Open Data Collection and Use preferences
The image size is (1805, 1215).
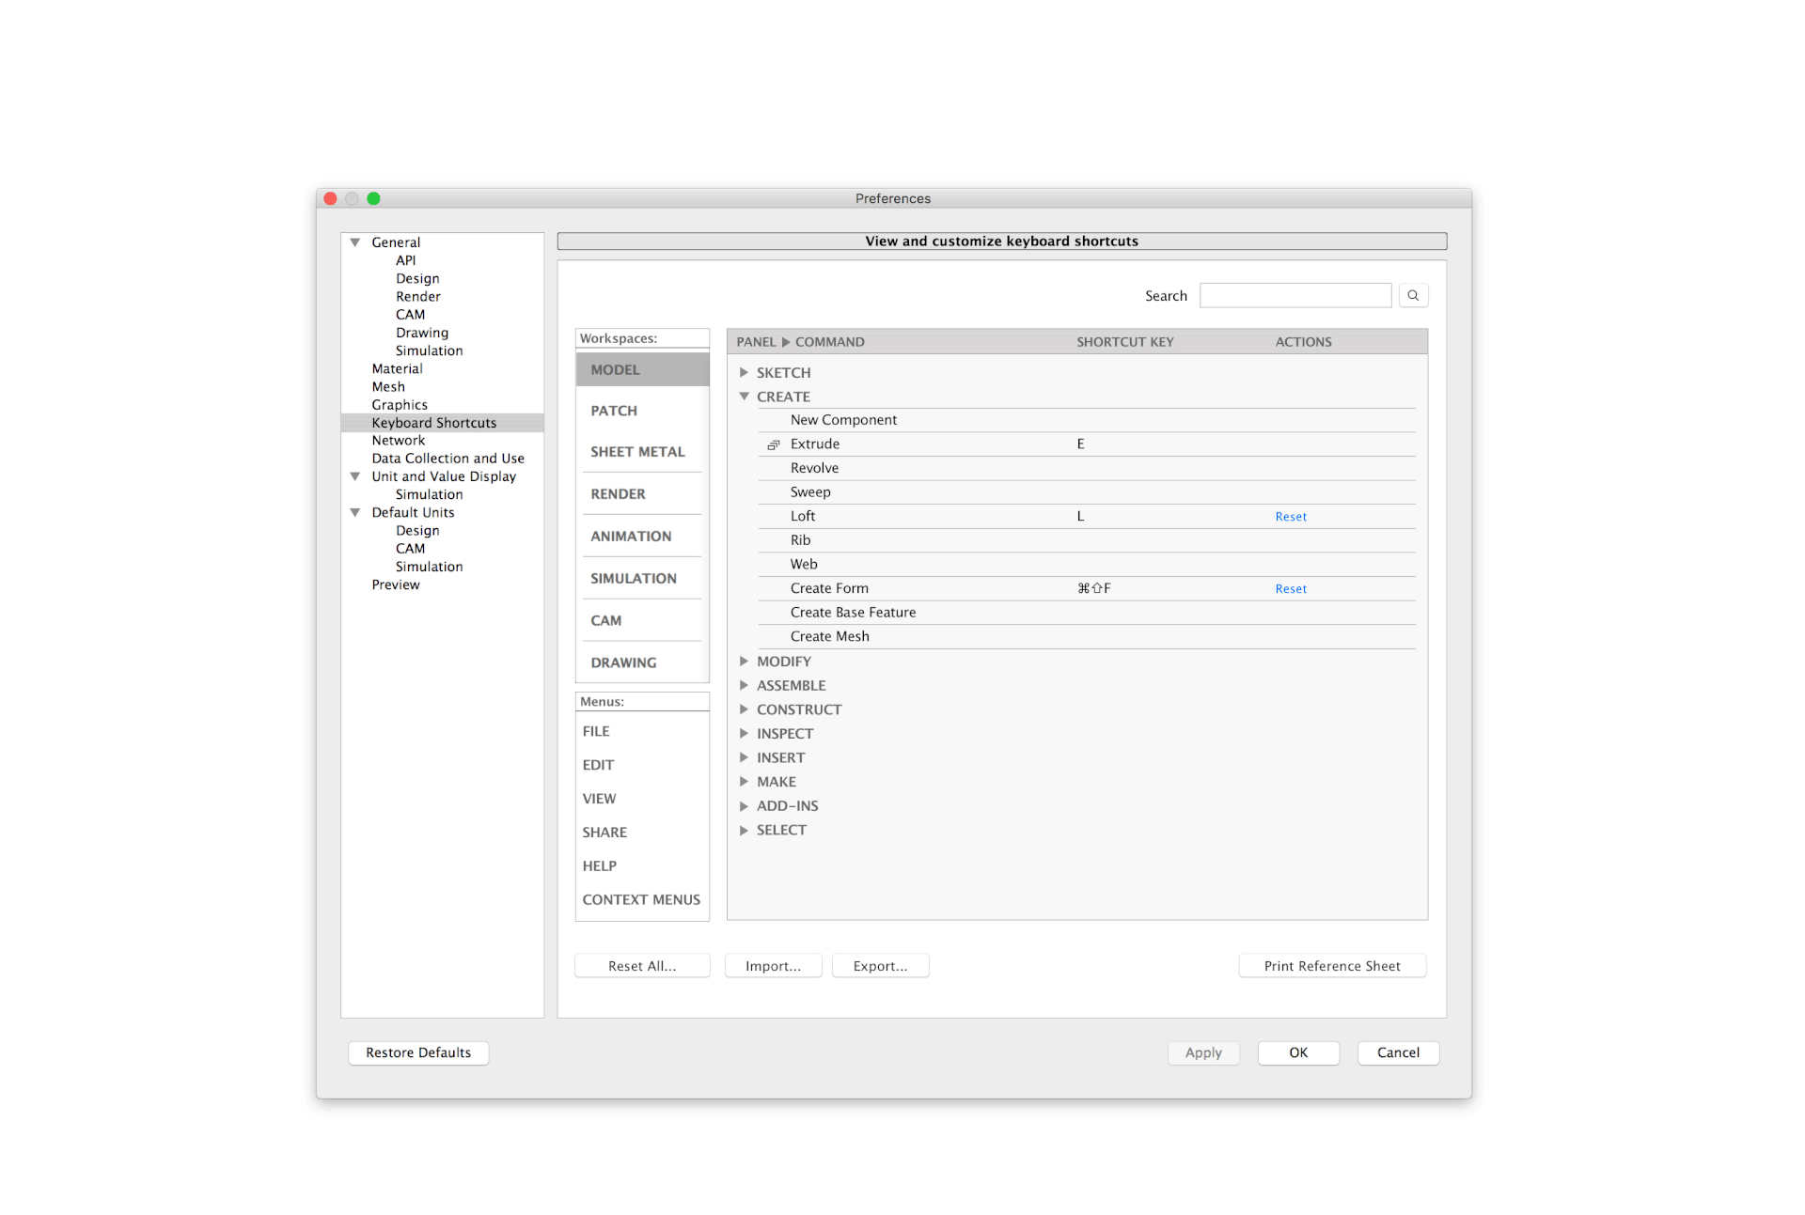[447, 459]
